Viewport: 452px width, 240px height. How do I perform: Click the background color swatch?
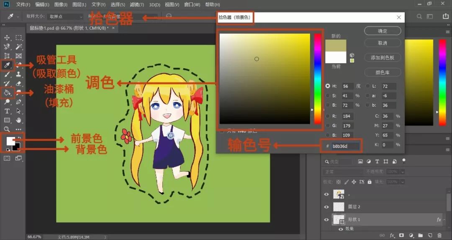17,147
